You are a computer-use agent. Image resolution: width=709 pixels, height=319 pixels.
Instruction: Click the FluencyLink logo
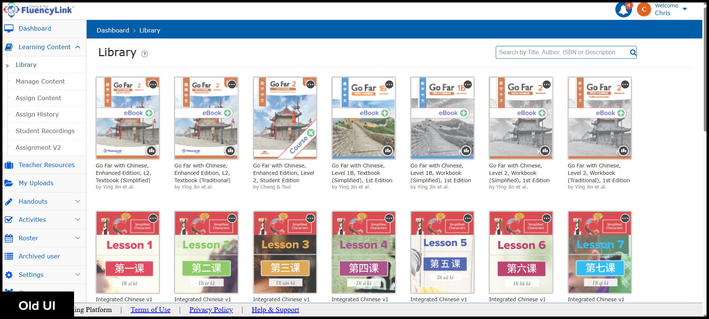coord(39,10)
